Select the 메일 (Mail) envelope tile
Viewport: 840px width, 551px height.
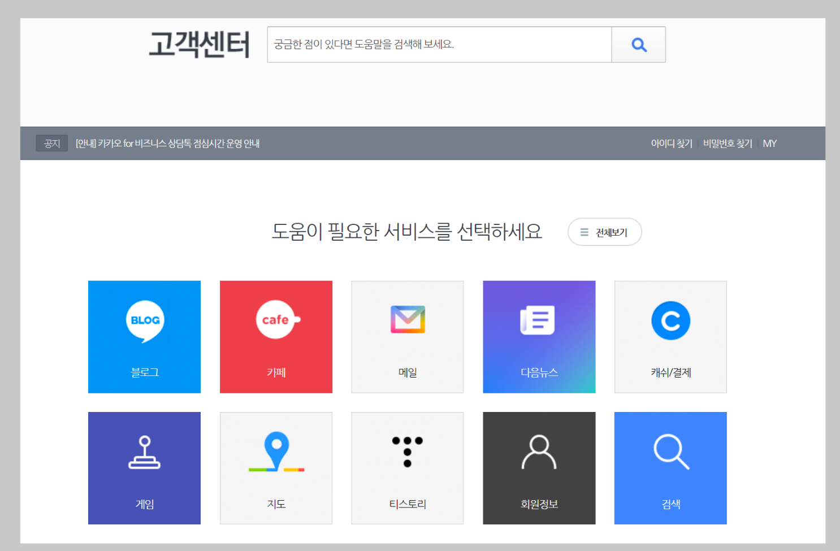coord(408,337)
